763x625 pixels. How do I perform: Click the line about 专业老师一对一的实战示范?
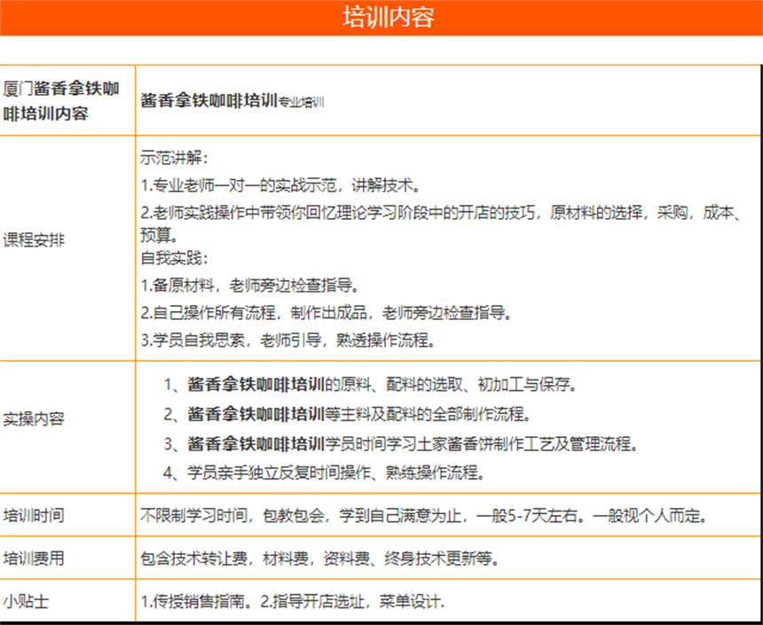(x=280, y=185)
